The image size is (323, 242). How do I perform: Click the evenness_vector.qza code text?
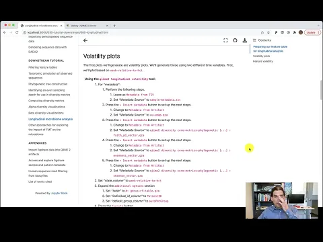pyautogui.click(x=129, y=155)
